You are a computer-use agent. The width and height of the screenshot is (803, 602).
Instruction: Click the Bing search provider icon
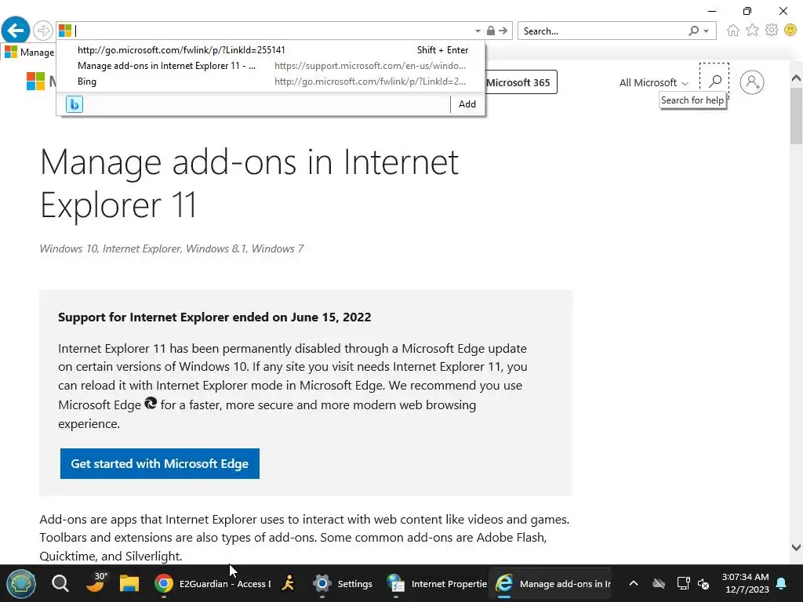74,104
